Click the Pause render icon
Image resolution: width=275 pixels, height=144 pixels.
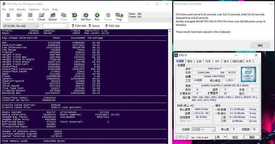coord(108,17)
